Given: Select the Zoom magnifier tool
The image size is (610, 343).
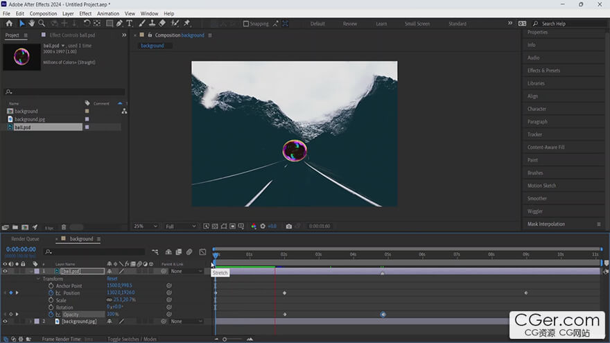Looking at the screenshot, I should [42, 24].
